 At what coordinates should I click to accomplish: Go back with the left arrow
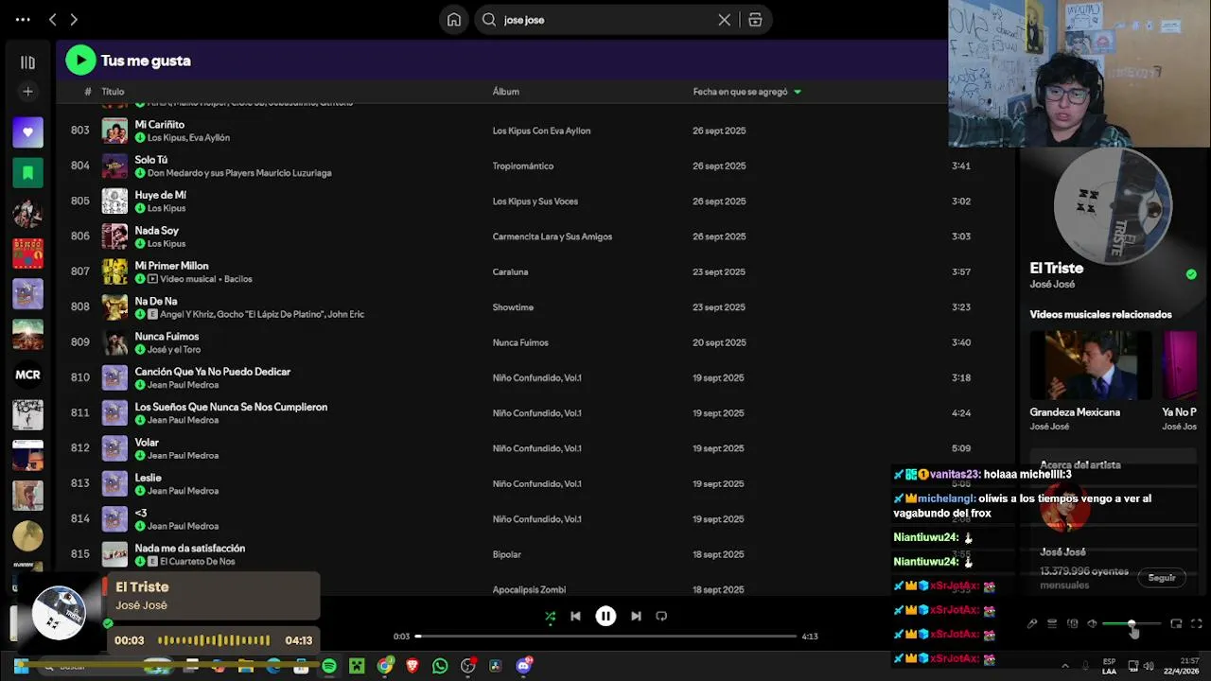pyautogui.click(x=52, y=19)
